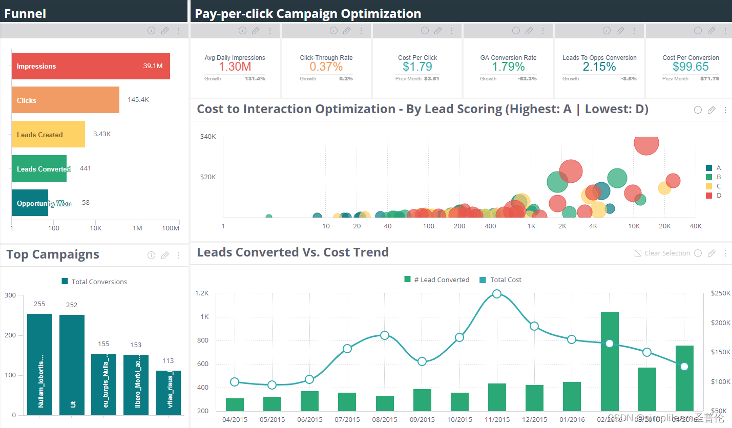The image size is (732, 428).
Task: Edit the Cost to Interaction Optimization chart
Action: pos(712,110)
